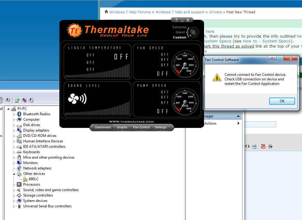Viewport: 302px width, 220px height.
Task: Open the Actions submenu arrow
Action: pos(238,123)
